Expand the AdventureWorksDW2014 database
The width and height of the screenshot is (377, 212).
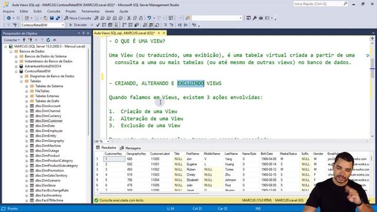pyautogui.click(x=16, y=67)
